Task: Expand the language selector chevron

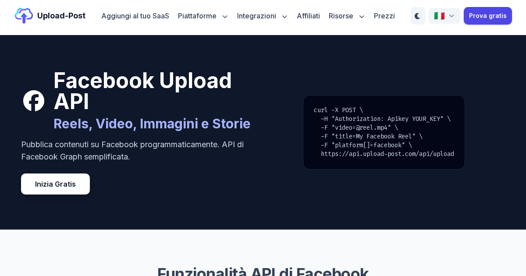Action: [x=451, y=16]
